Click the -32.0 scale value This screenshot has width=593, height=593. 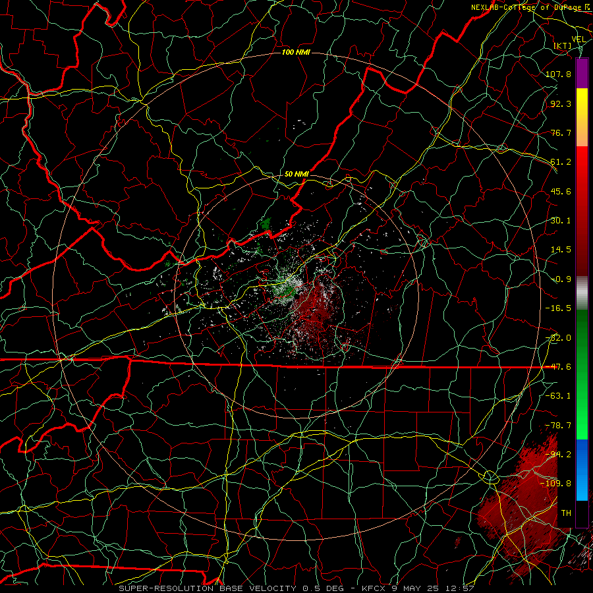pos(558,338)
